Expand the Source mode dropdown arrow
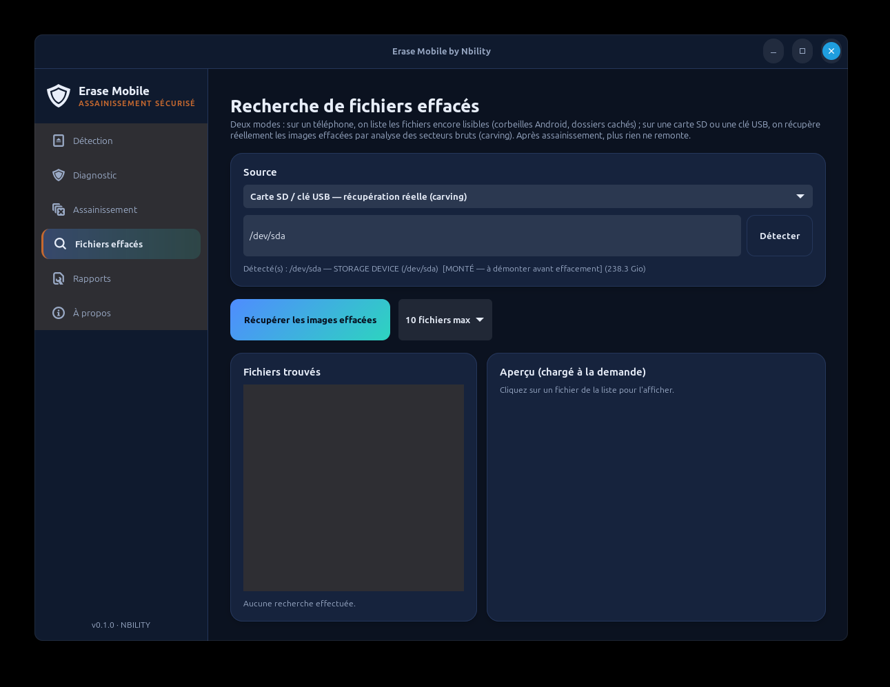This screenshot has height=687, width=890. 800,196
